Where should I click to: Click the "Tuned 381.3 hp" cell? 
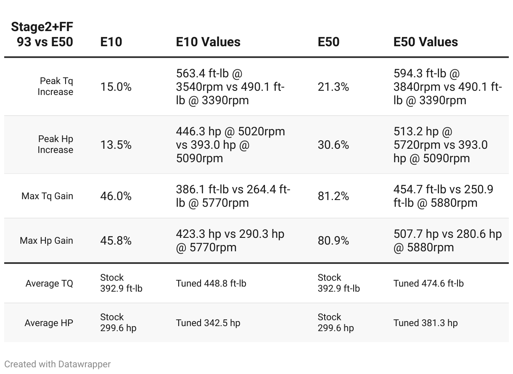click(426, 323)
